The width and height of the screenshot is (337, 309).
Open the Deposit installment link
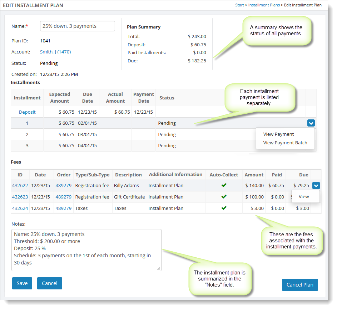click(27, 112)
